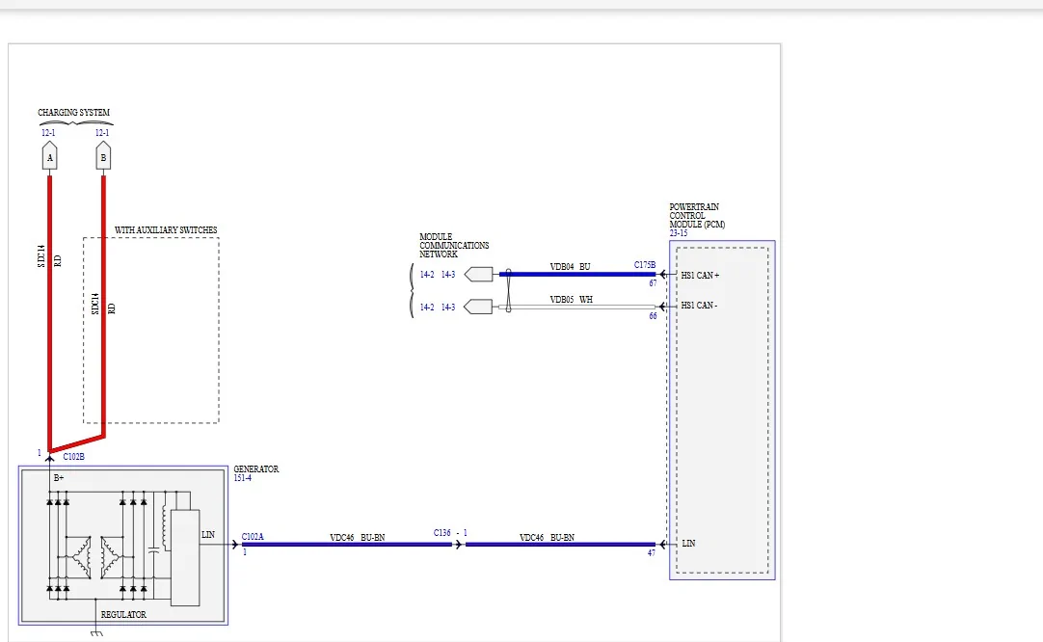Select pin 1 label below C102A
1043x642 pixels.
245,552
